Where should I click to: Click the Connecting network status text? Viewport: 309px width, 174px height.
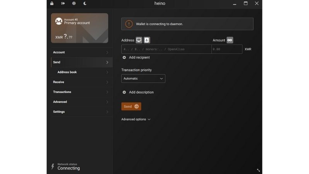69,168
